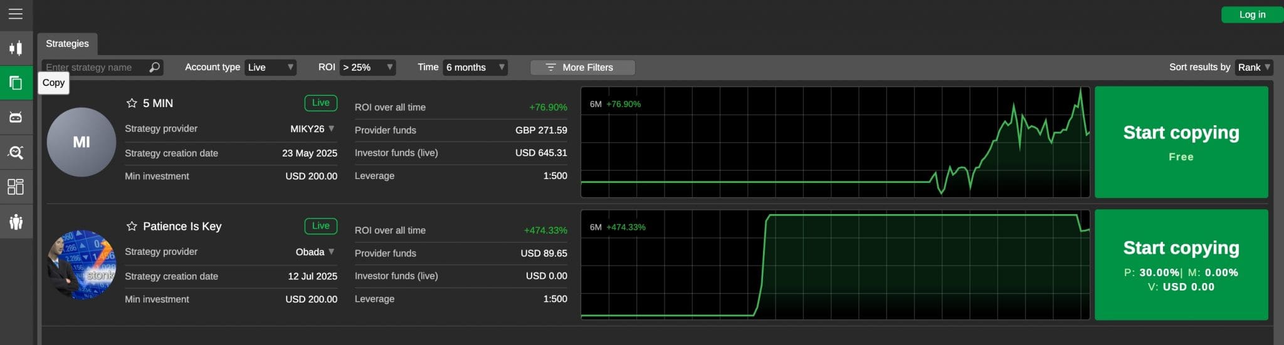Expand the Obada provider dropdown arrow
1284x345 pixels.
(331, 252)
